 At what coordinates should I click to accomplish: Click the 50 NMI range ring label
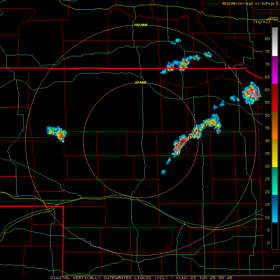tap(141, 82)
